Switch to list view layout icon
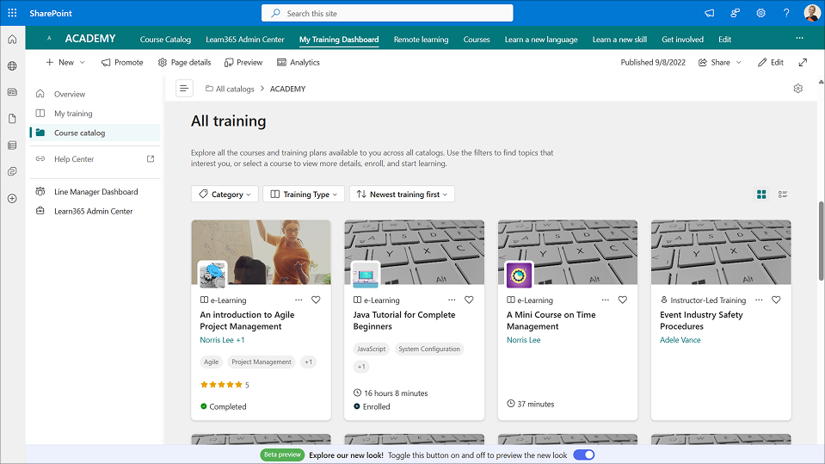The image size is (825, 464). [783, 195]
